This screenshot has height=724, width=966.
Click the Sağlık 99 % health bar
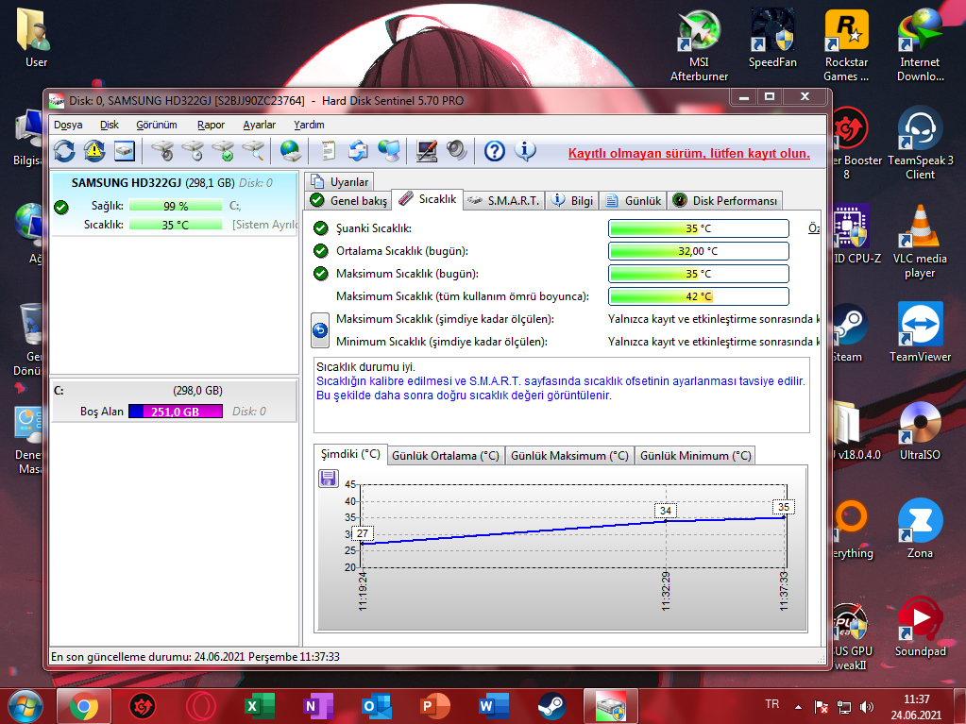(176, 206)
